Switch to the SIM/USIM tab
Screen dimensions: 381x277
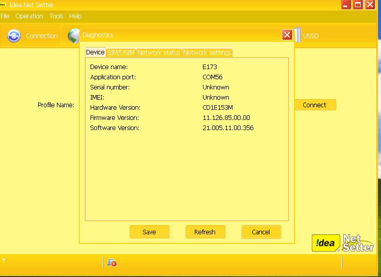tap(121, 52)
